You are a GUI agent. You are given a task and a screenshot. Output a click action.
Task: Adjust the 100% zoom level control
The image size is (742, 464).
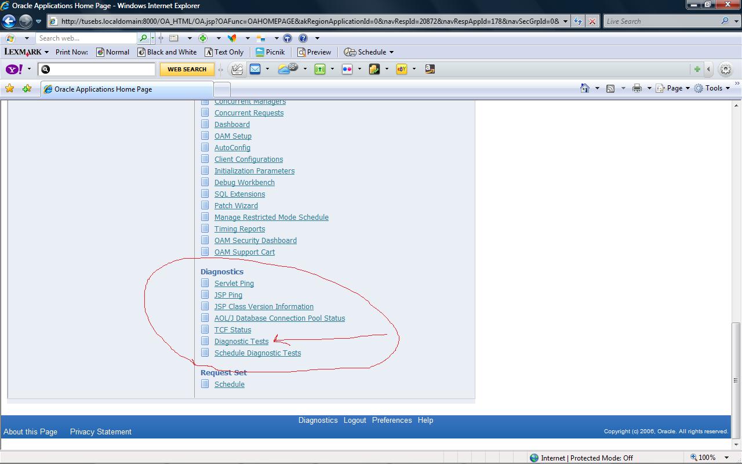(707, 457)
